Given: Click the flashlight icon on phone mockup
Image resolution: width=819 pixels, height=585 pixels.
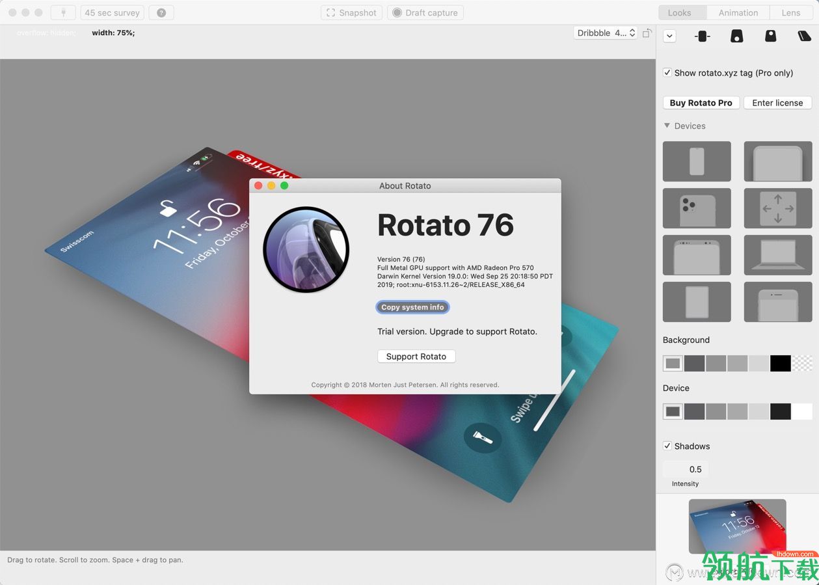Looking at the screenshot, I should (482, 437).
